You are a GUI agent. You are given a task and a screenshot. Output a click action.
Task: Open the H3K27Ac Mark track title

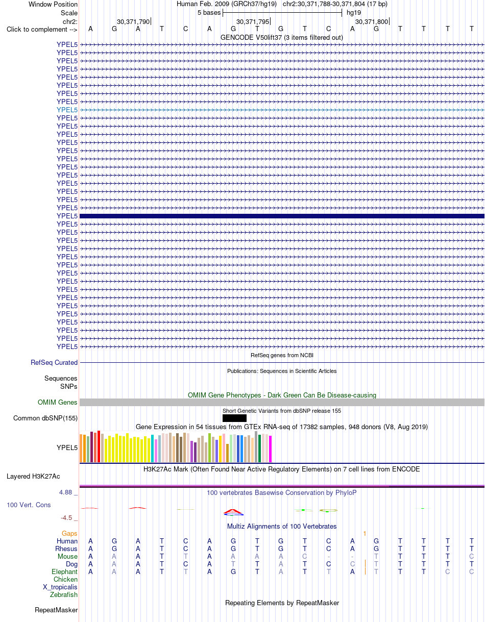point(282,469)
